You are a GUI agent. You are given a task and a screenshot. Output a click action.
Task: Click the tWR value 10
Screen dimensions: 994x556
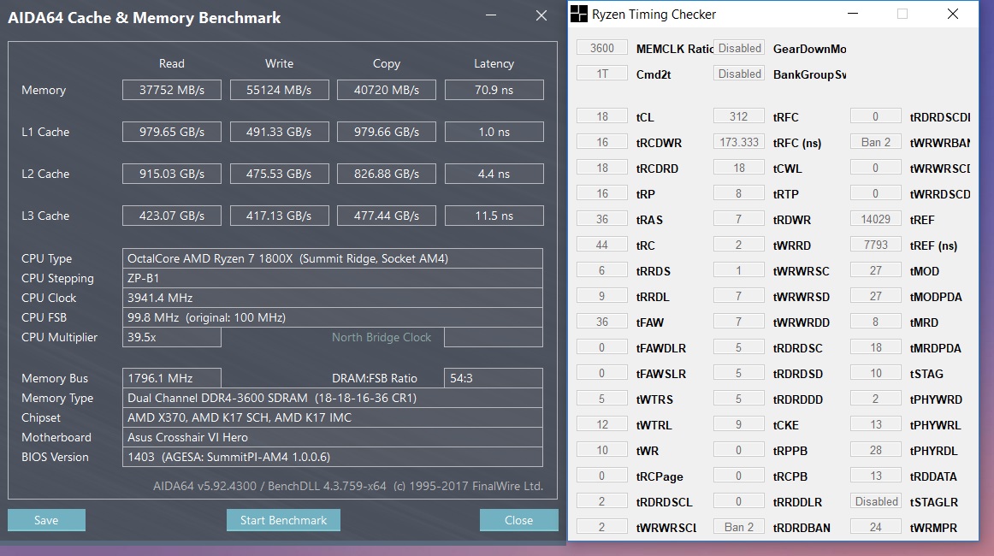click(601, 450)
